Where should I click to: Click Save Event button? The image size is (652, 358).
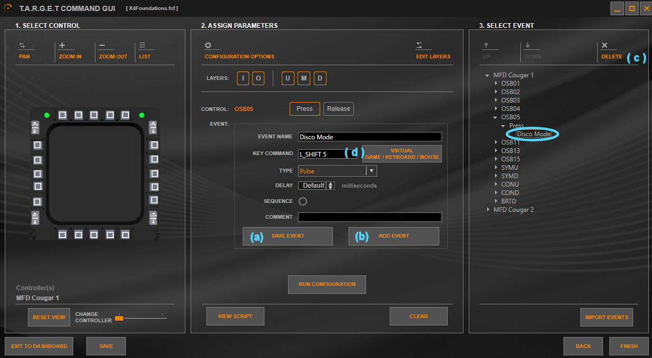pos(288,236)
